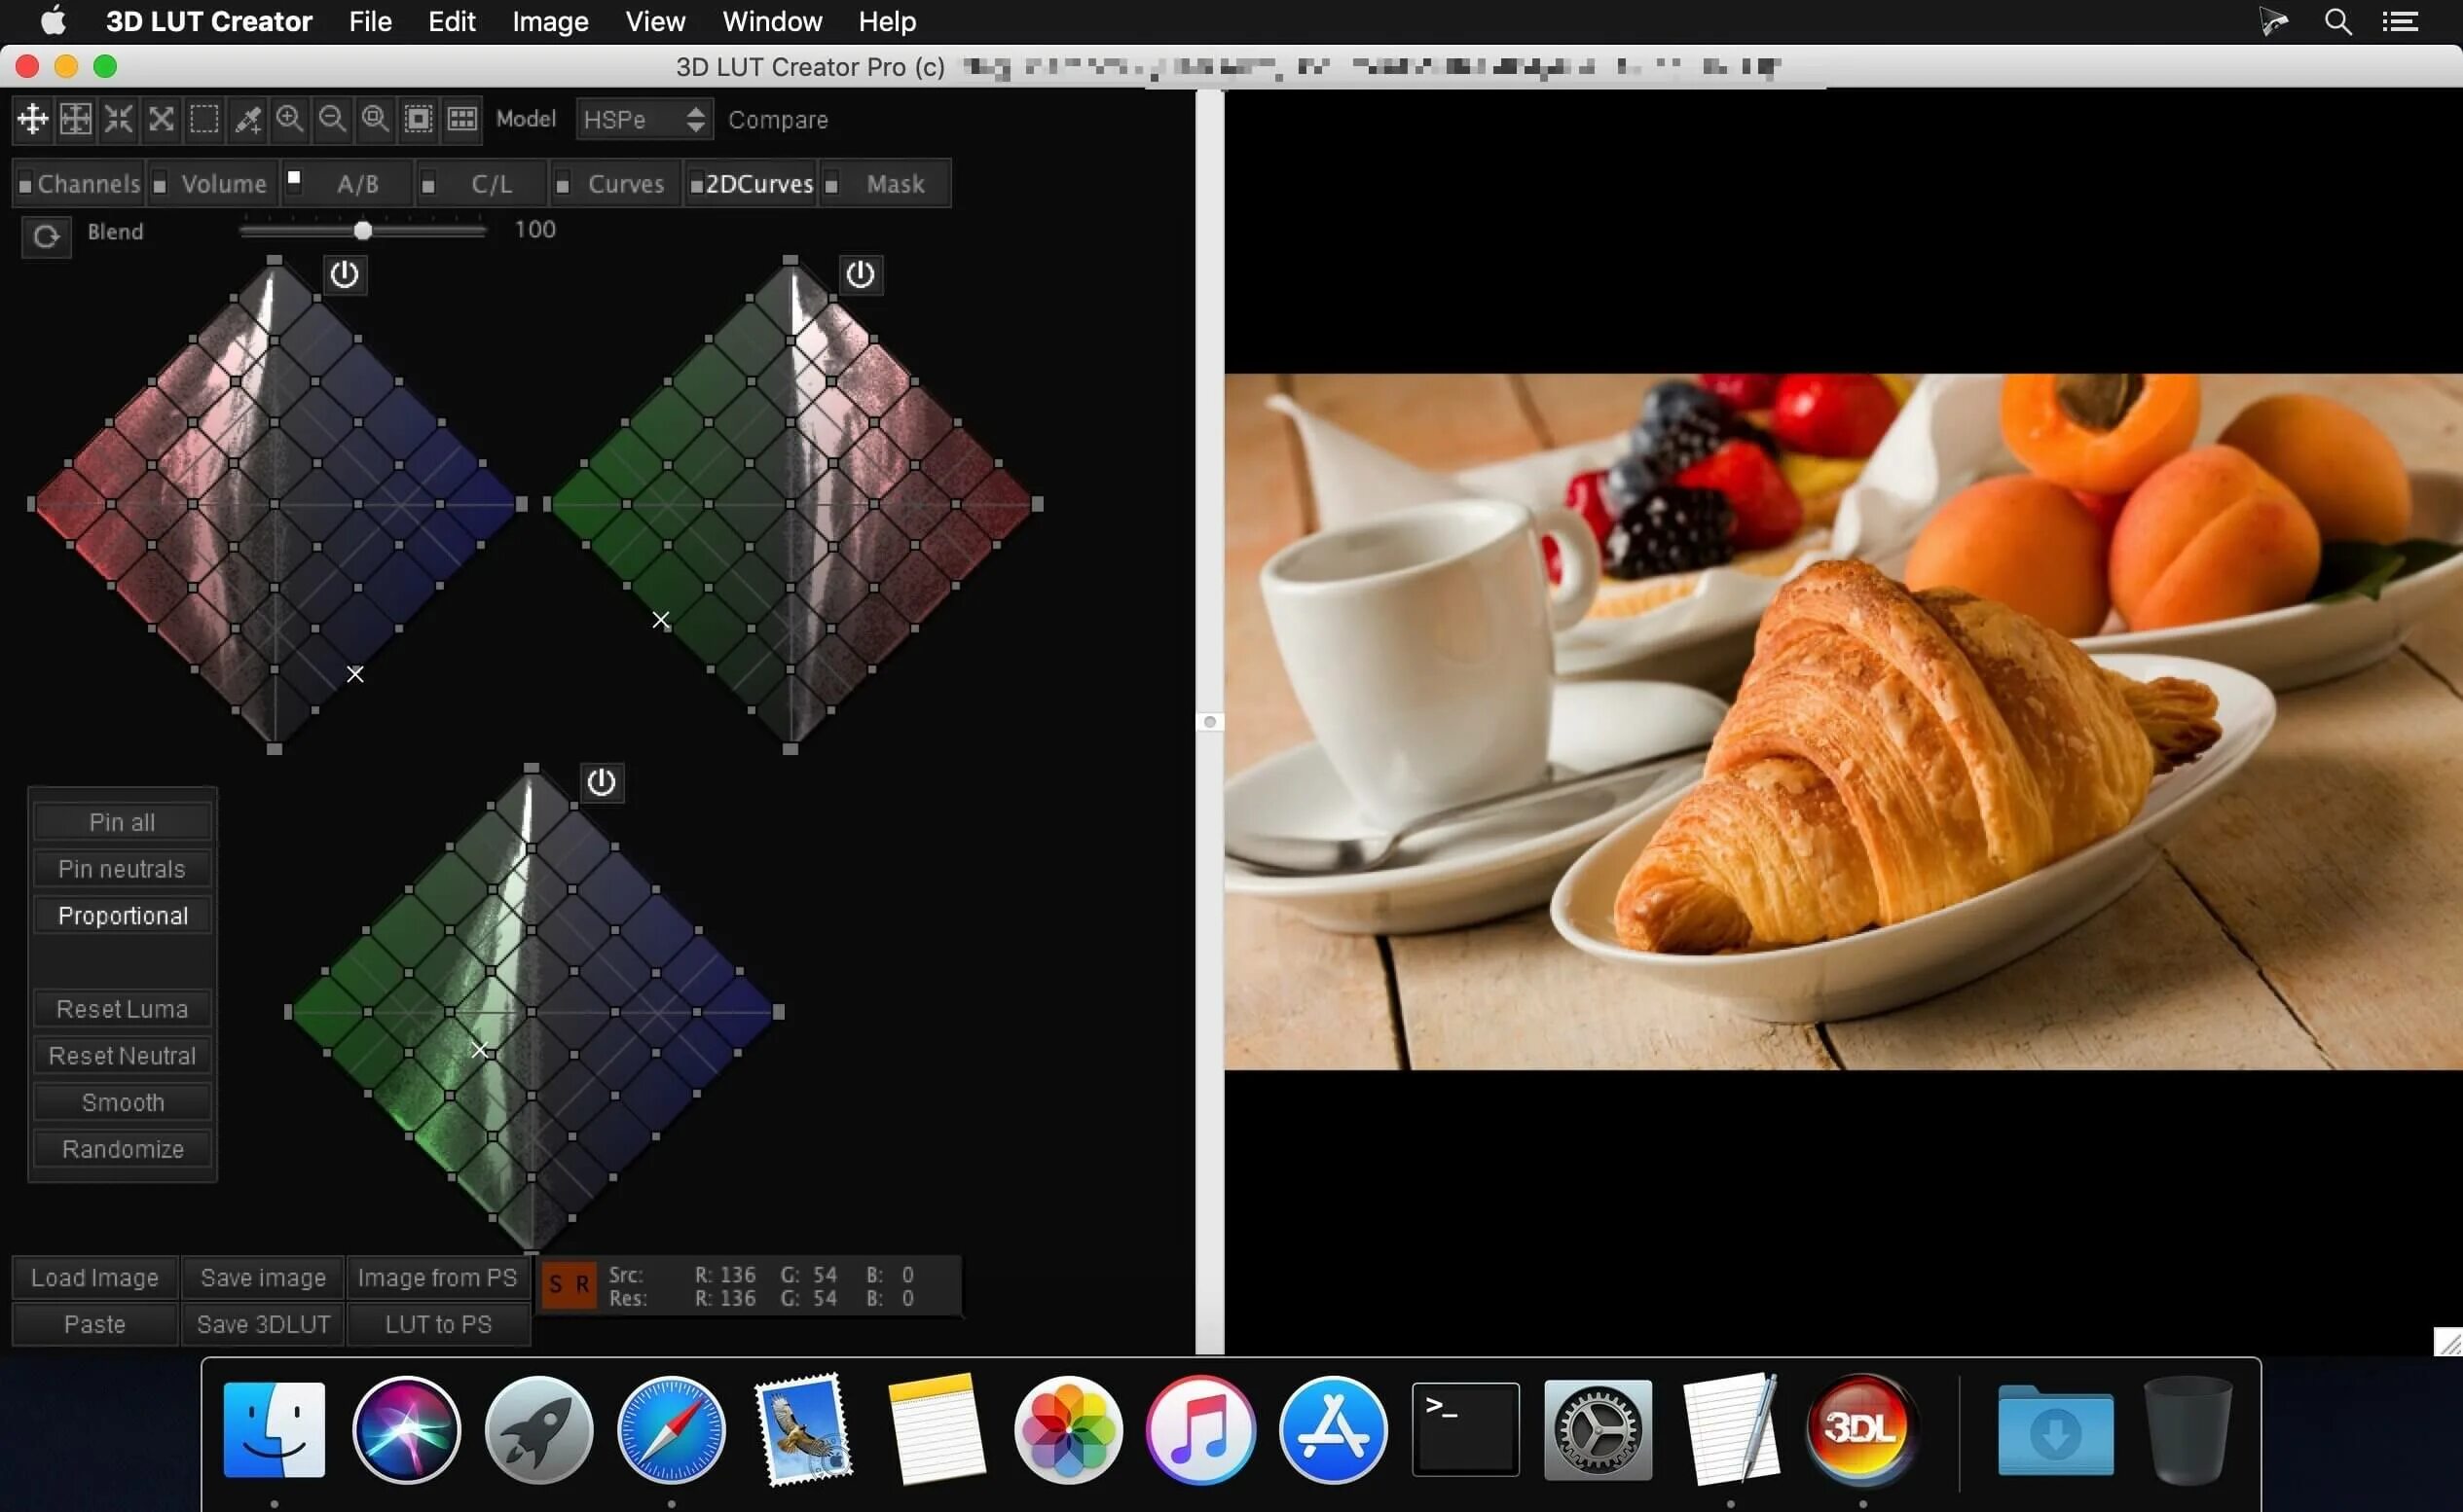Open the Image menu
This screenshot has width=2463, height=1512.
[548, 21]
